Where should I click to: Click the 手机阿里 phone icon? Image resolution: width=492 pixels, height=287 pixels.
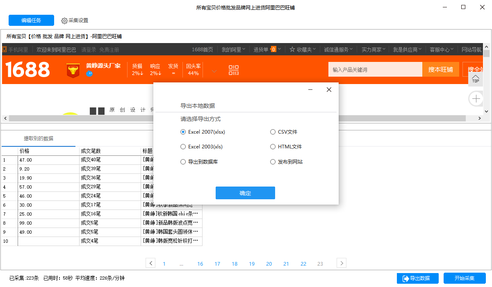[x=5, y=50]
